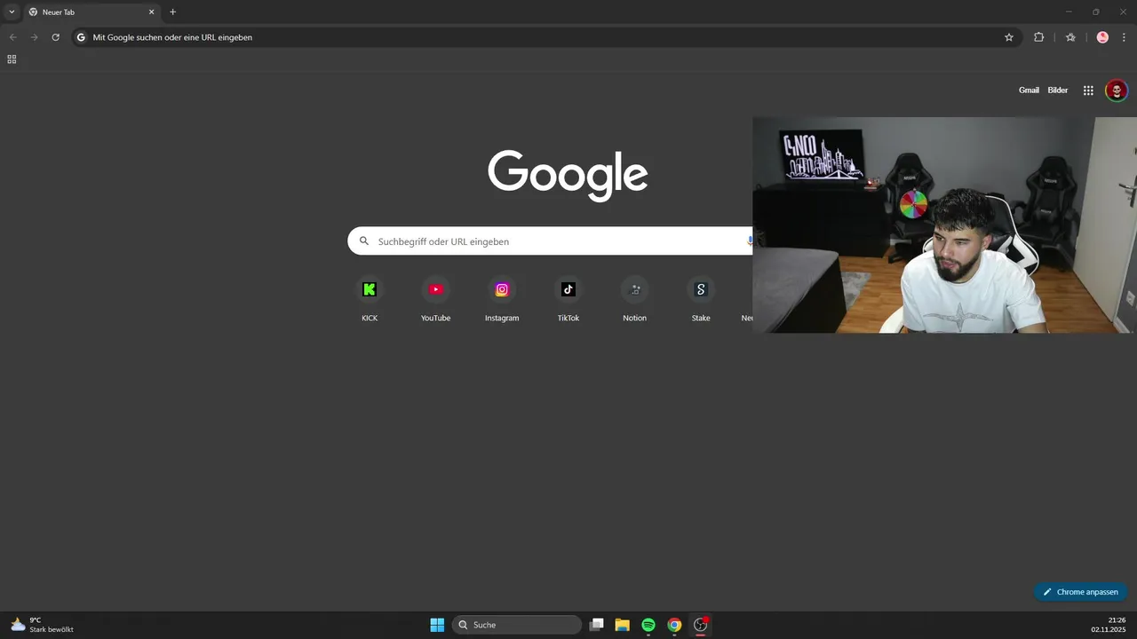Viewport: 1137px width, 639px height.
Task: Open Task View from the taskbar
Action: (x=597, y=625)
